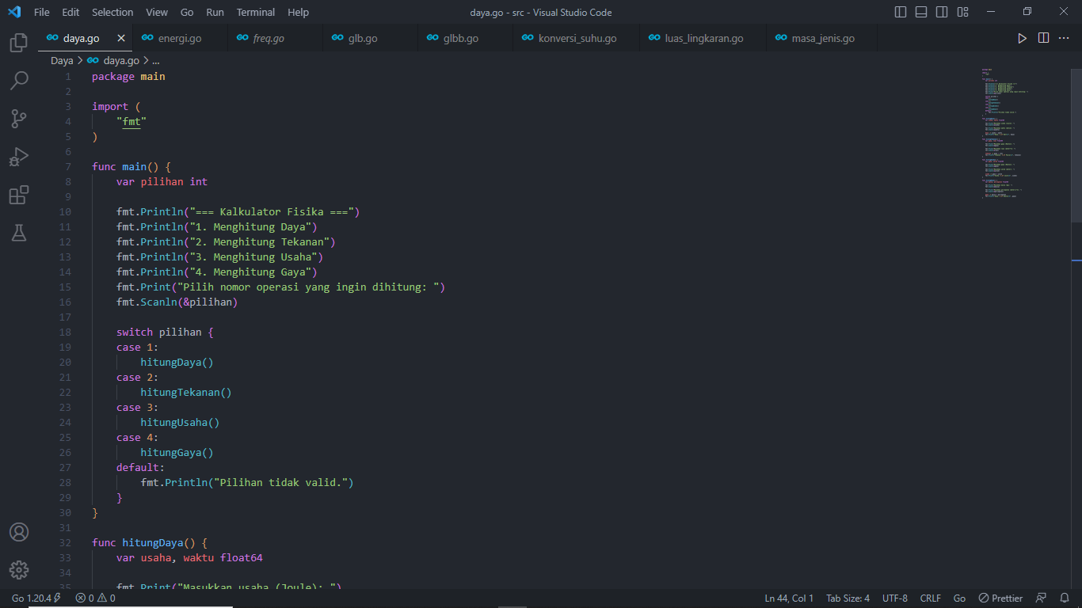Click Daya folder in breadcrumb
The width and height of the screenshot is (1082, 608).
tap(62, 60)
